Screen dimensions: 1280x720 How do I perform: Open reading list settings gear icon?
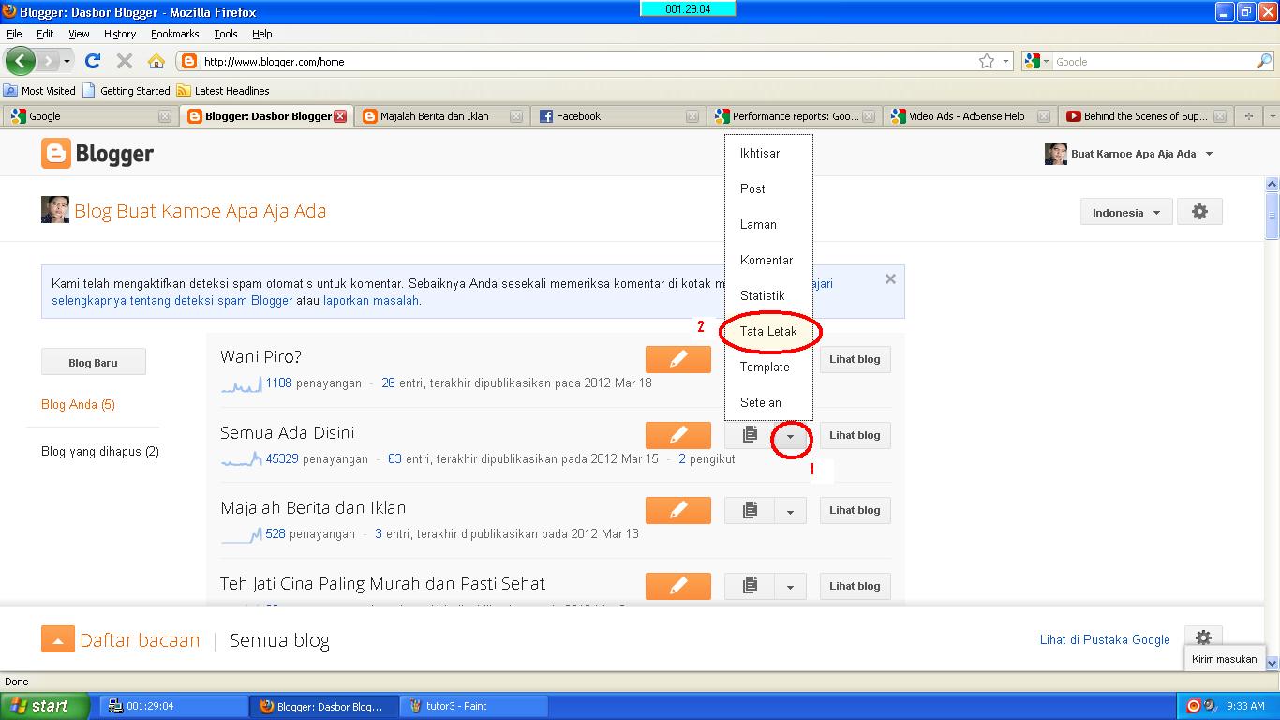point(1203,637)
